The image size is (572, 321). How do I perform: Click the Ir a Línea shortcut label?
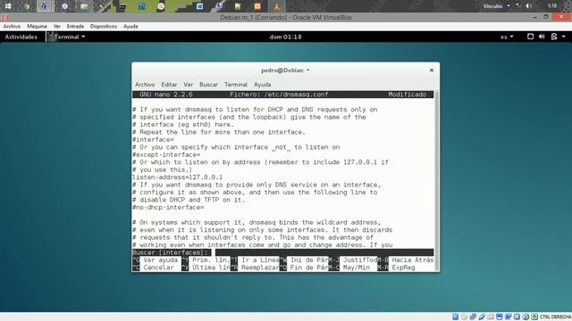(260, 259)
